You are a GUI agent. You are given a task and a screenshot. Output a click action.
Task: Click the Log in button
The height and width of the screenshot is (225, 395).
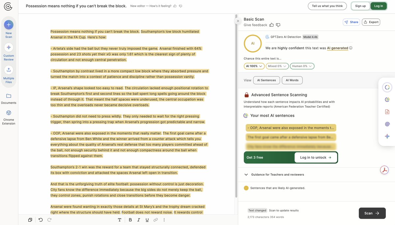379,6
